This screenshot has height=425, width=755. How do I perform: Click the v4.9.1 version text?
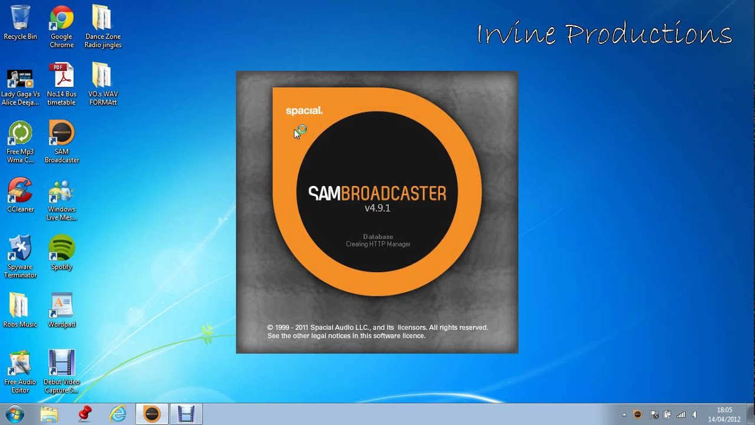(377, 208)
